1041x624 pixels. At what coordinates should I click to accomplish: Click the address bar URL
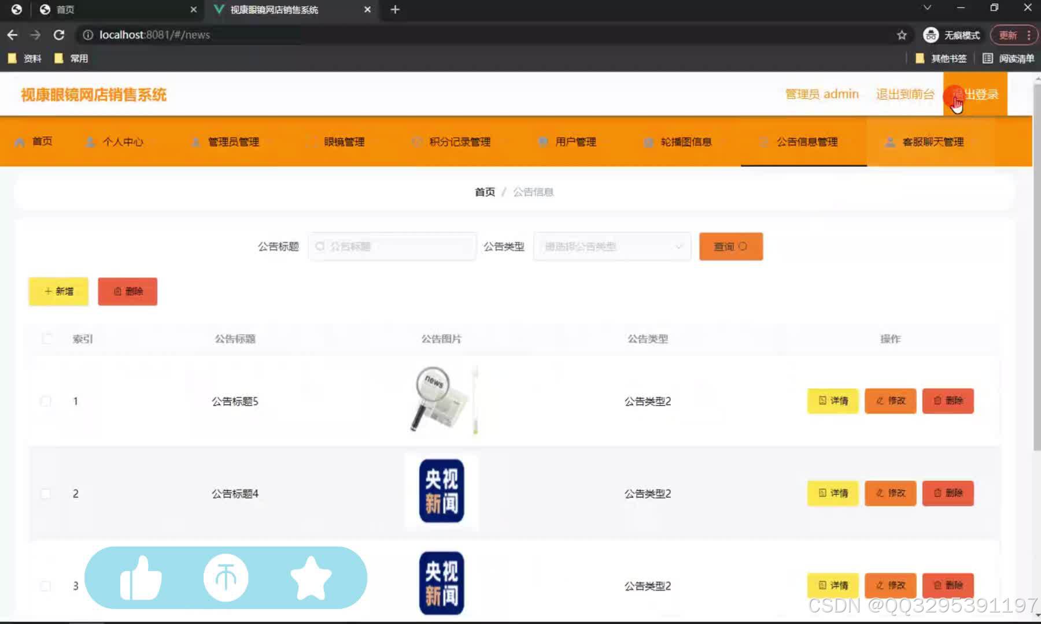[154, 35]
